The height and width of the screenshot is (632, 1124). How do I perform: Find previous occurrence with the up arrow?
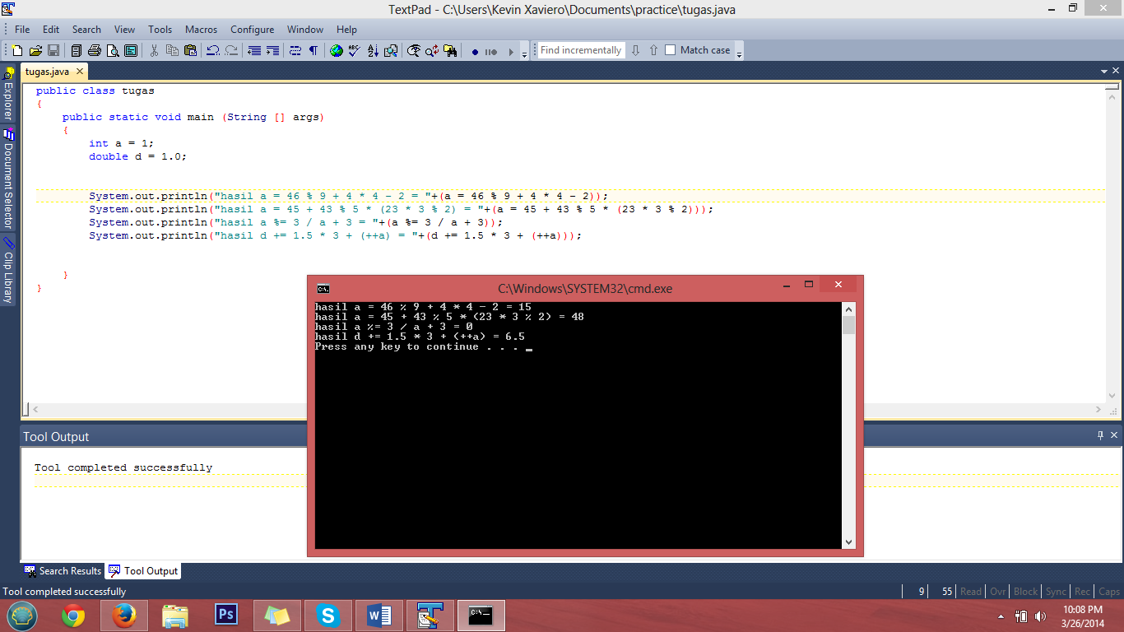(653, 50)
